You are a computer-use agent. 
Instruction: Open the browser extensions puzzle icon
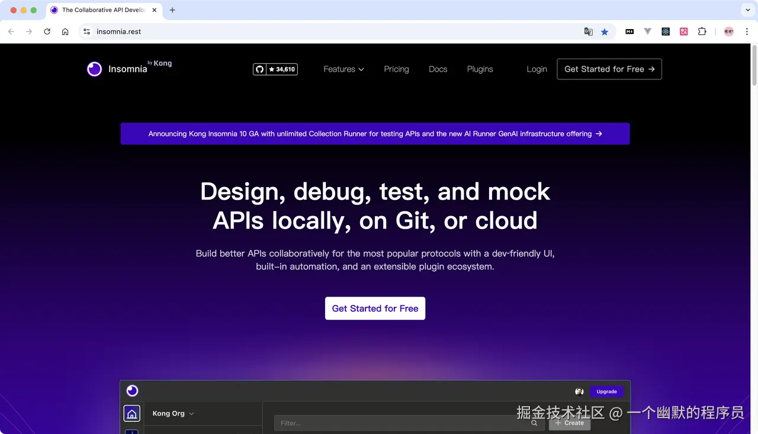point(702,31)
